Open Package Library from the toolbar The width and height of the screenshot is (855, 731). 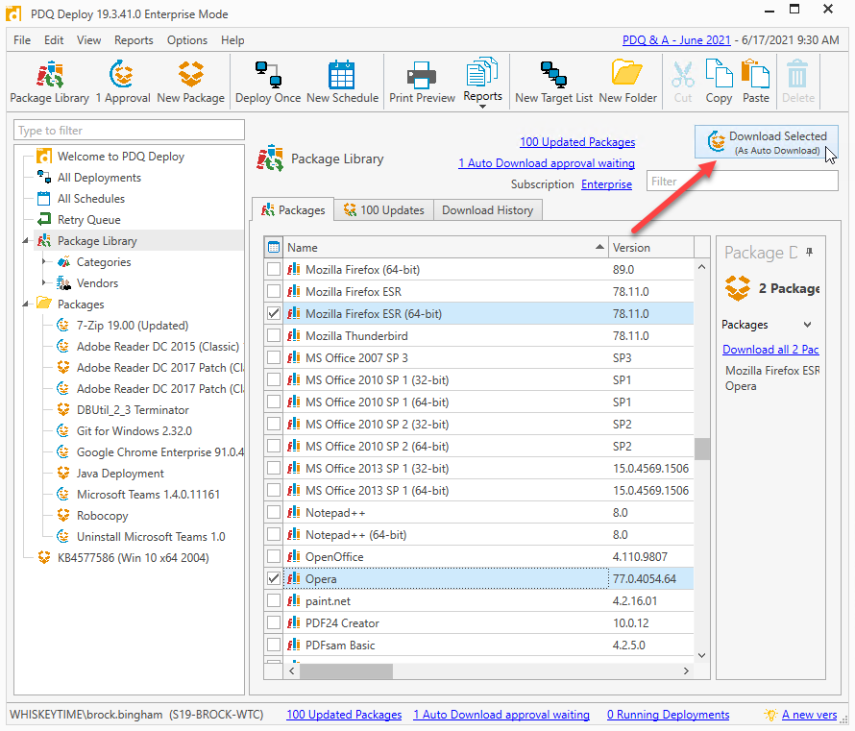[50, 82]
